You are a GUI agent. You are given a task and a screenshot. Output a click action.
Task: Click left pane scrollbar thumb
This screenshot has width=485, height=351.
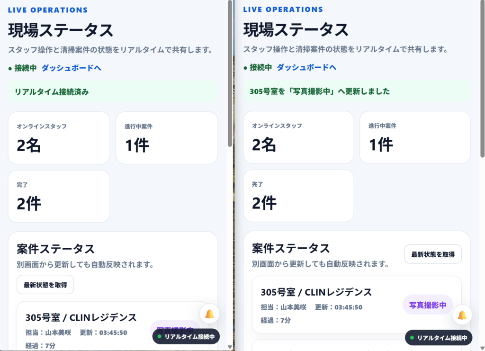coord(230,73)
